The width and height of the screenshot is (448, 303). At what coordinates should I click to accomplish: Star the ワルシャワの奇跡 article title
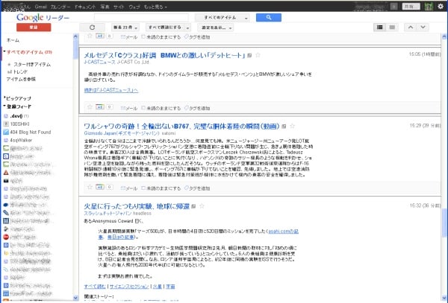pos(292,126)
